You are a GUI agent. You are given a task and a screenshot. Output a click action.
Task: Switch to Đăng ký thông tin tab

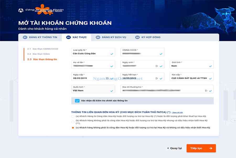pos(40,37)
